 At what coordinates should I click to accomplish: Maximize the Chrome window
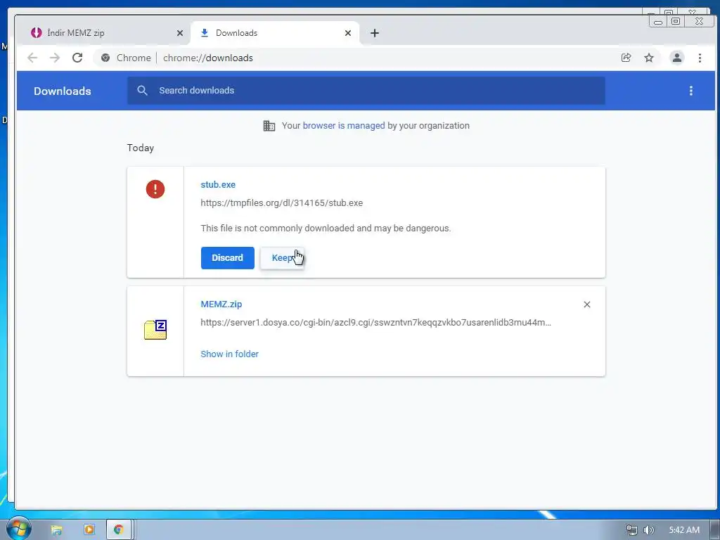click(x=676, y=21)
